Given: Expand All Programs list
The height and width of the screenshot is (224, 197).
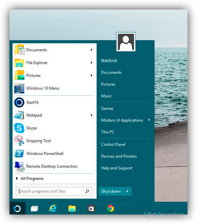Looking at the screenshot, I should pos(30,178).
